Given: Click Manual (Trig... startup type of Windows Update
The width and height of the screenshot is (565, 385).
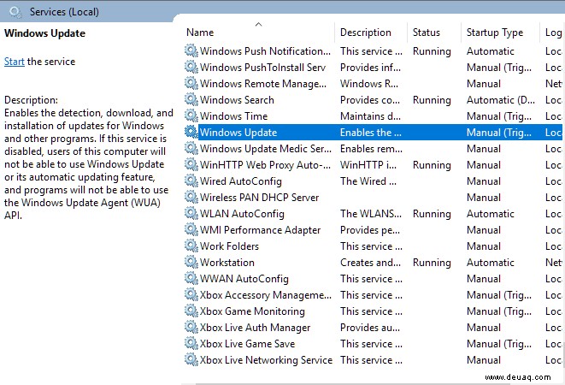Looking at the screenshot, I should coord(498,133).
